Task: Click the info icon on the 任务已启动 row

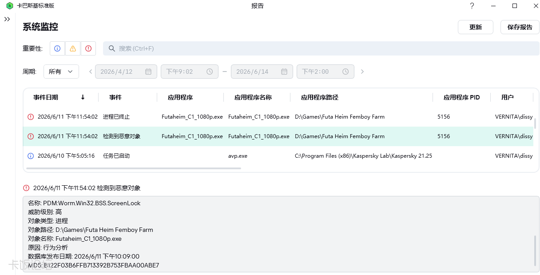Action: [31, 156]
